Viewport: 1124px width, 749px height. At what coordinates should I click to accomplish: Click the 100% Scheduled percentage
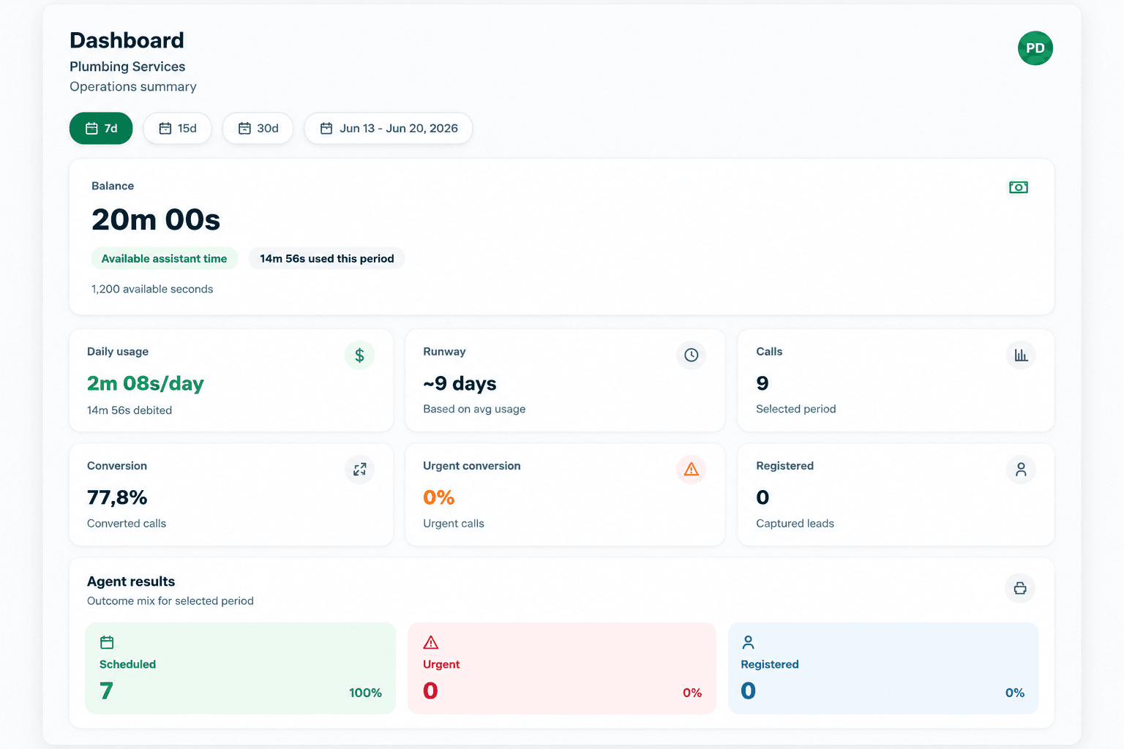[x=365, y=693]
